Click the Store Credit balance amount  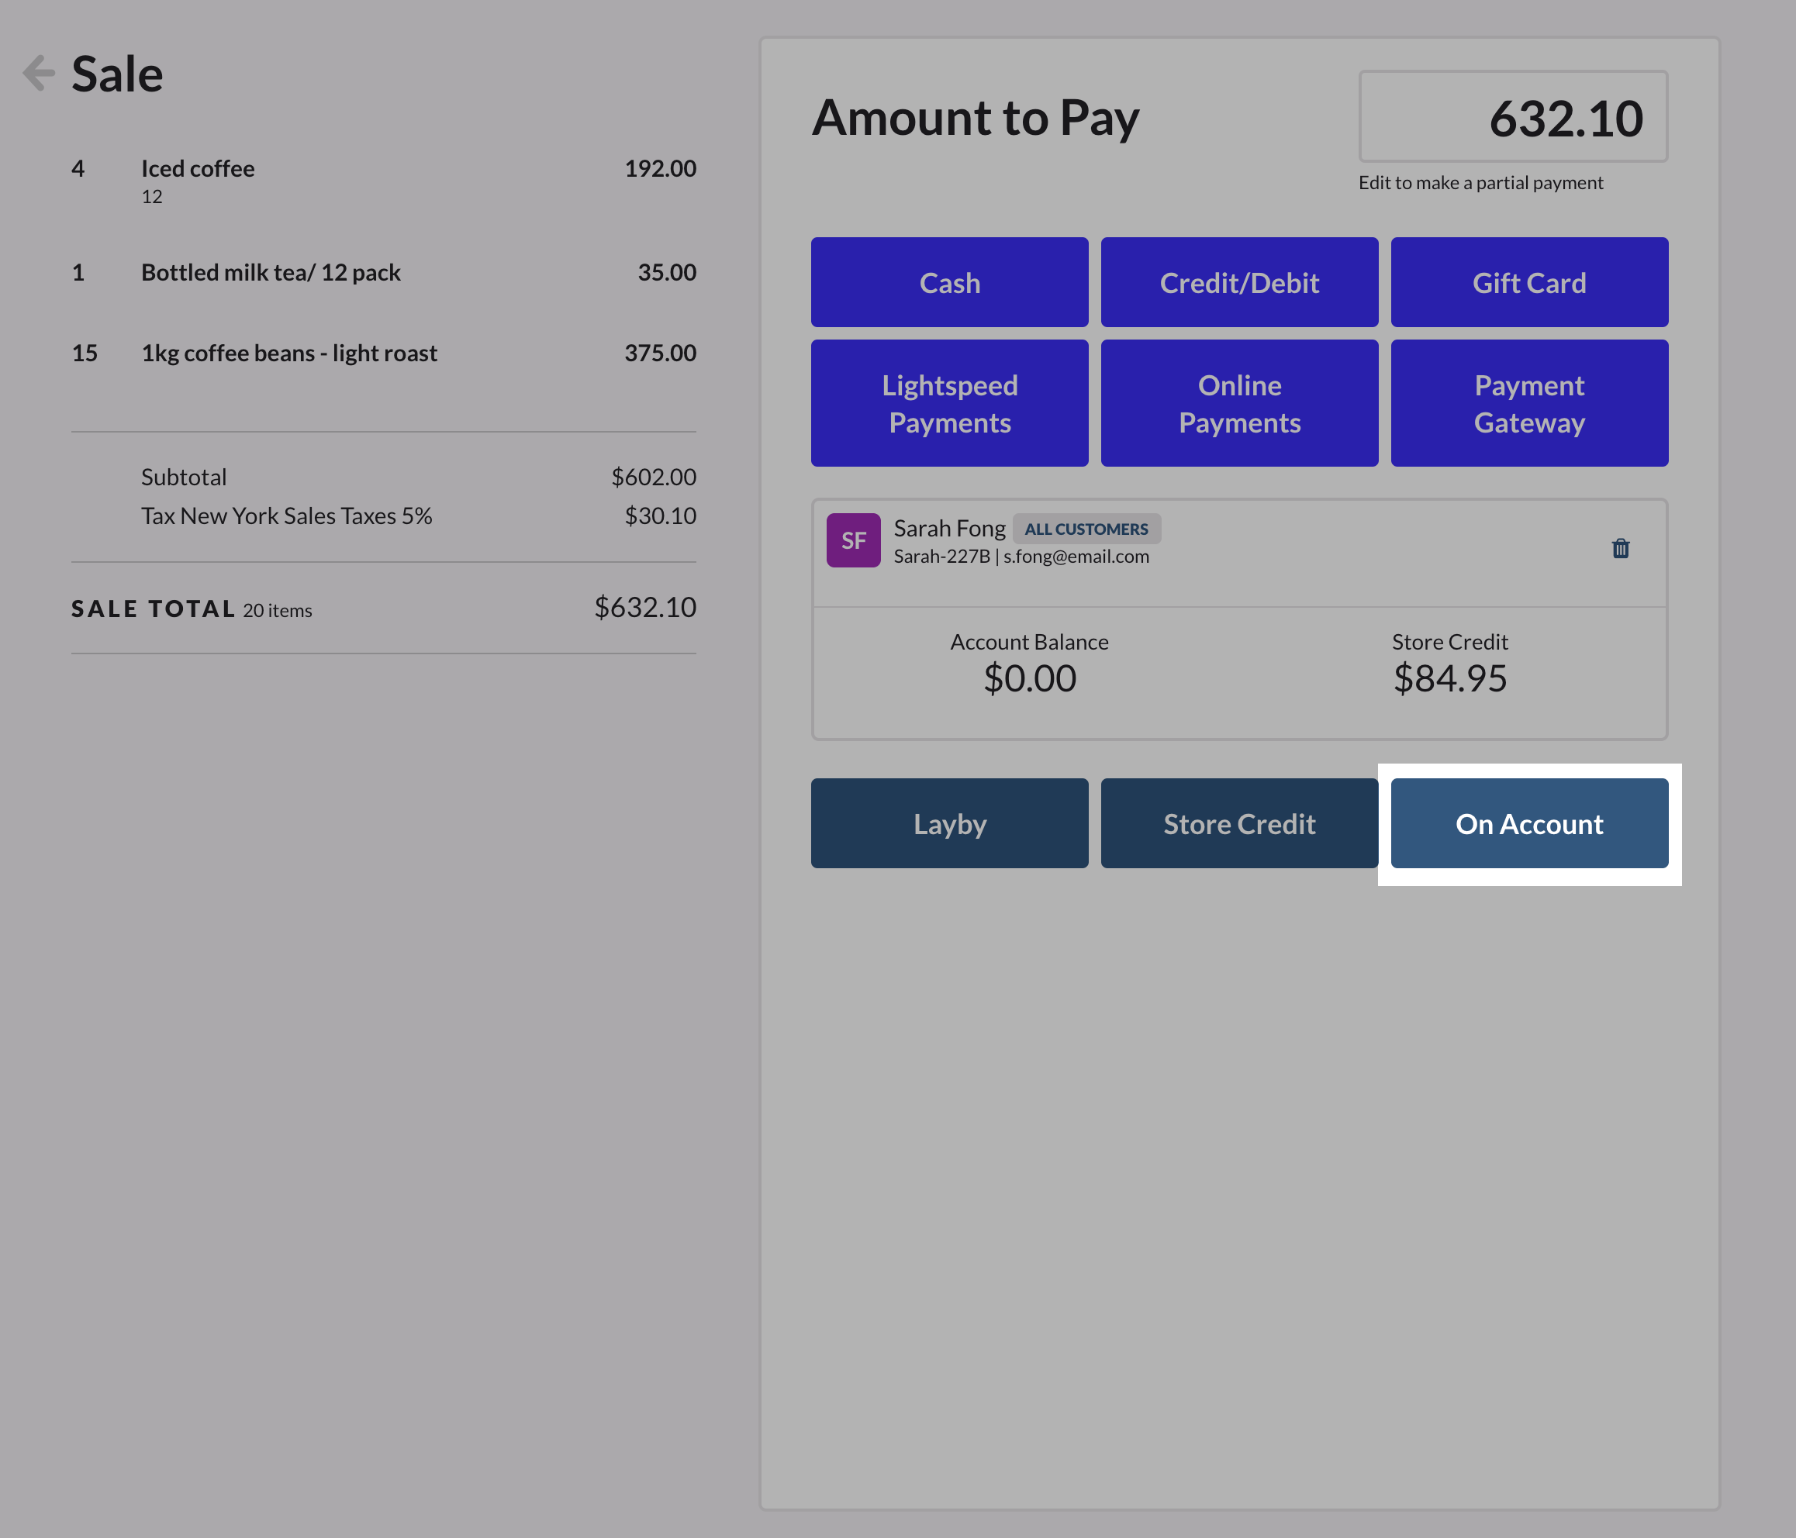click(1449, 678)
